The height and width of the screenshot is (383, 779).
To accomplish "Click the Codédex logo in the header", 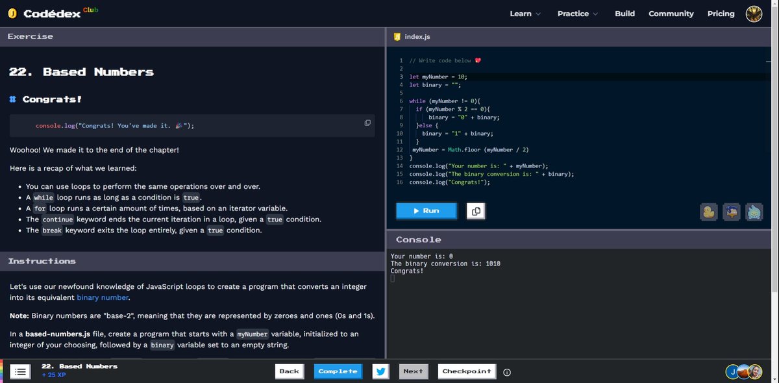I will pos(44,14).
